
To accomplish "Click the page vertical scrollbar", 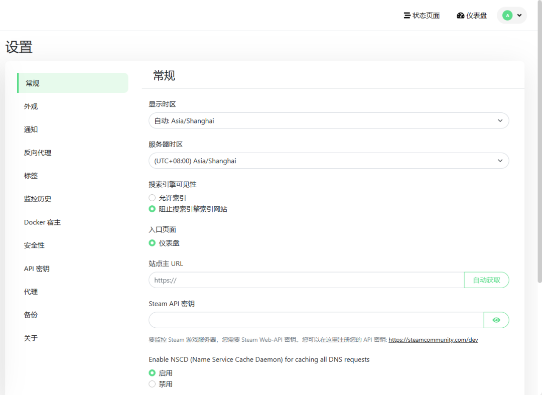I will [x=539, y=151].
